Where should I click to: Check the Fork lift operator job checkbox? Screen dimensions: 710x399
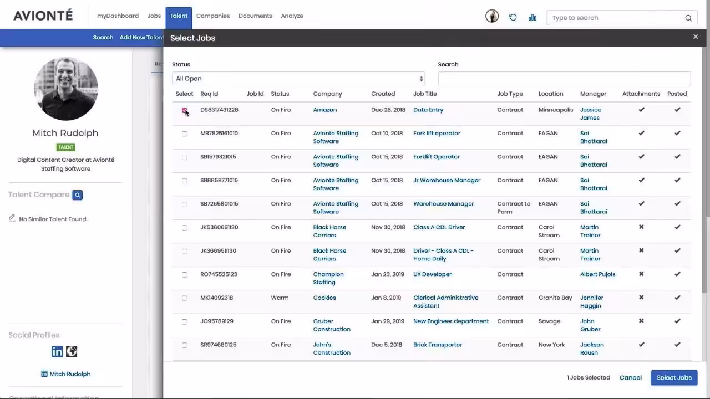tap(185, 134)
